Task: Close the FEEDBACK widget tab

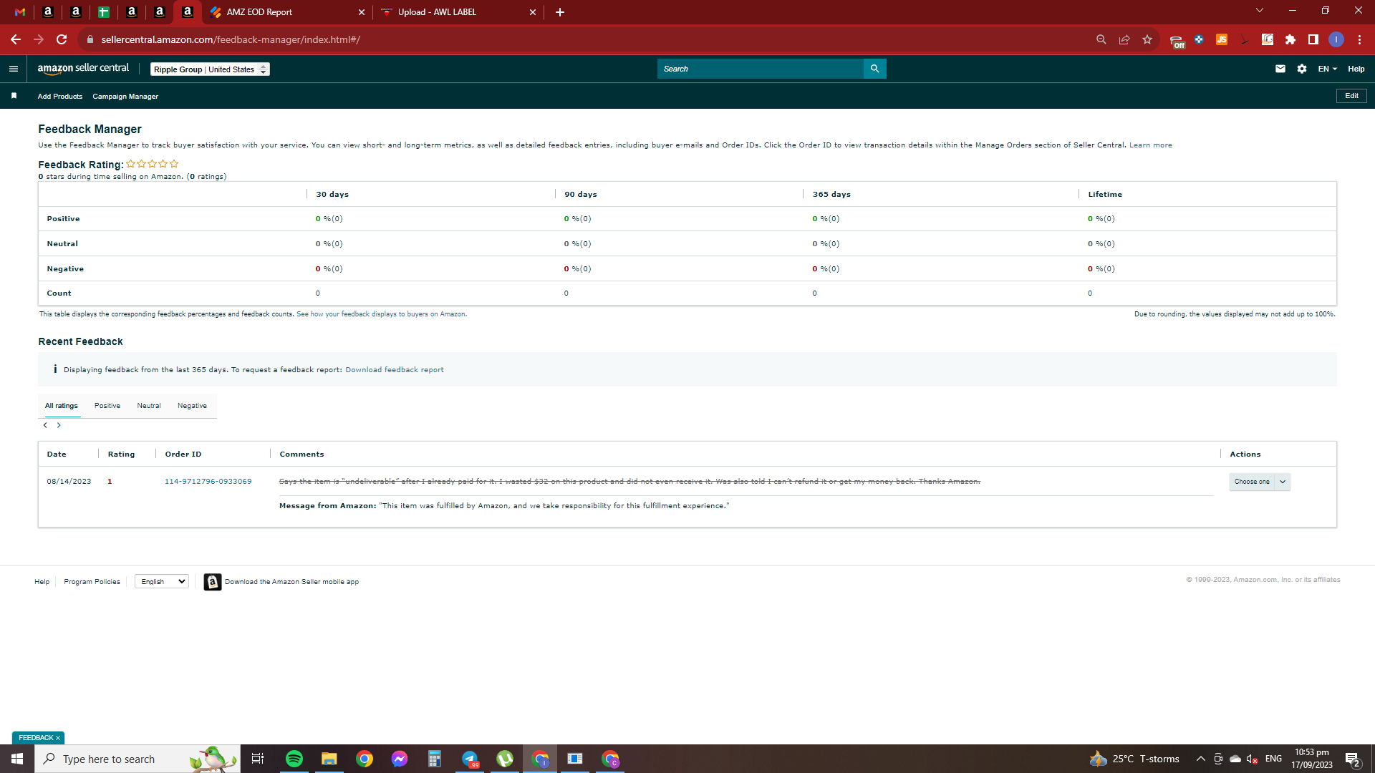Action: click(x=58, y=738)
